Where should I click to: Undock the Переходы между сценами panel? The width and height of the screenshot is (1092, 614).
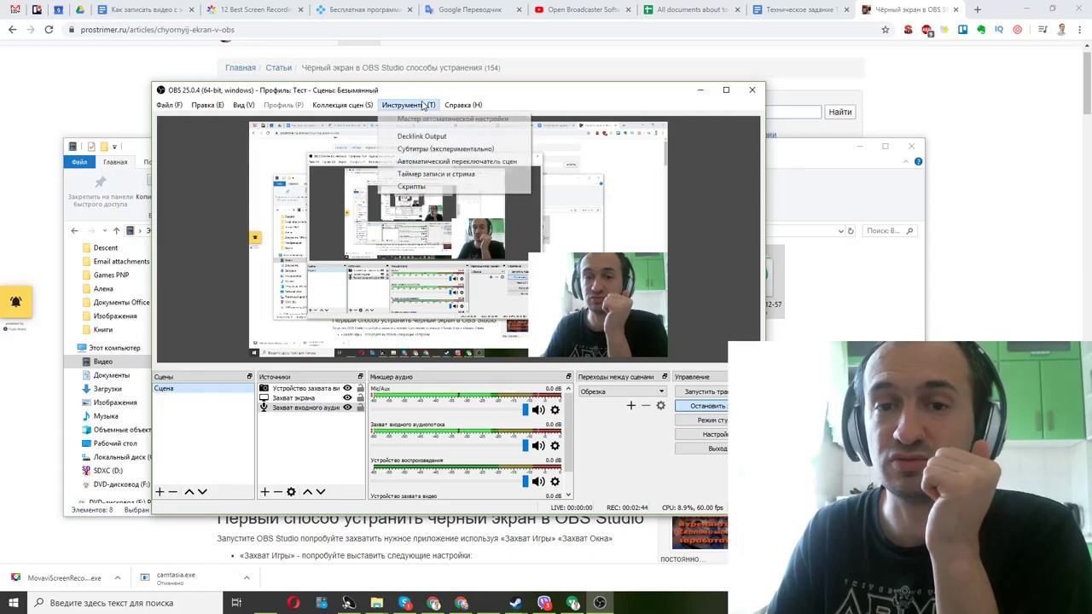[x=665, y=377]
